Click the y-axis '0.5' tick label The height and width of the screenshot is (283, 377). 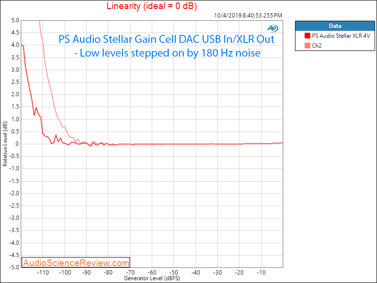tap(15, 132)
